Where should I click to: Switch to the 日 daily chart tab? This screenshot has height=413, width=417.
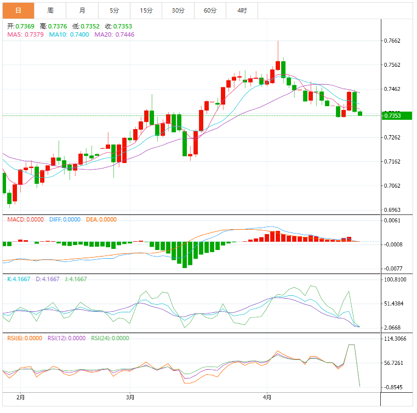click(18, 10)
